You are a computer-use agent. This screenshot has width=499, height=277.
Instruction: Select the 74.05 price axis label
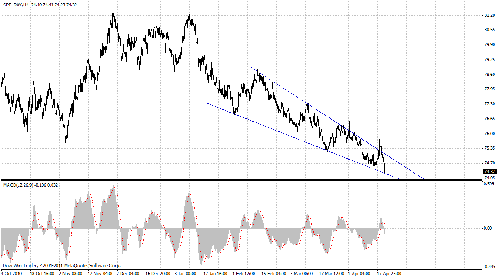[x=490, y=178]
